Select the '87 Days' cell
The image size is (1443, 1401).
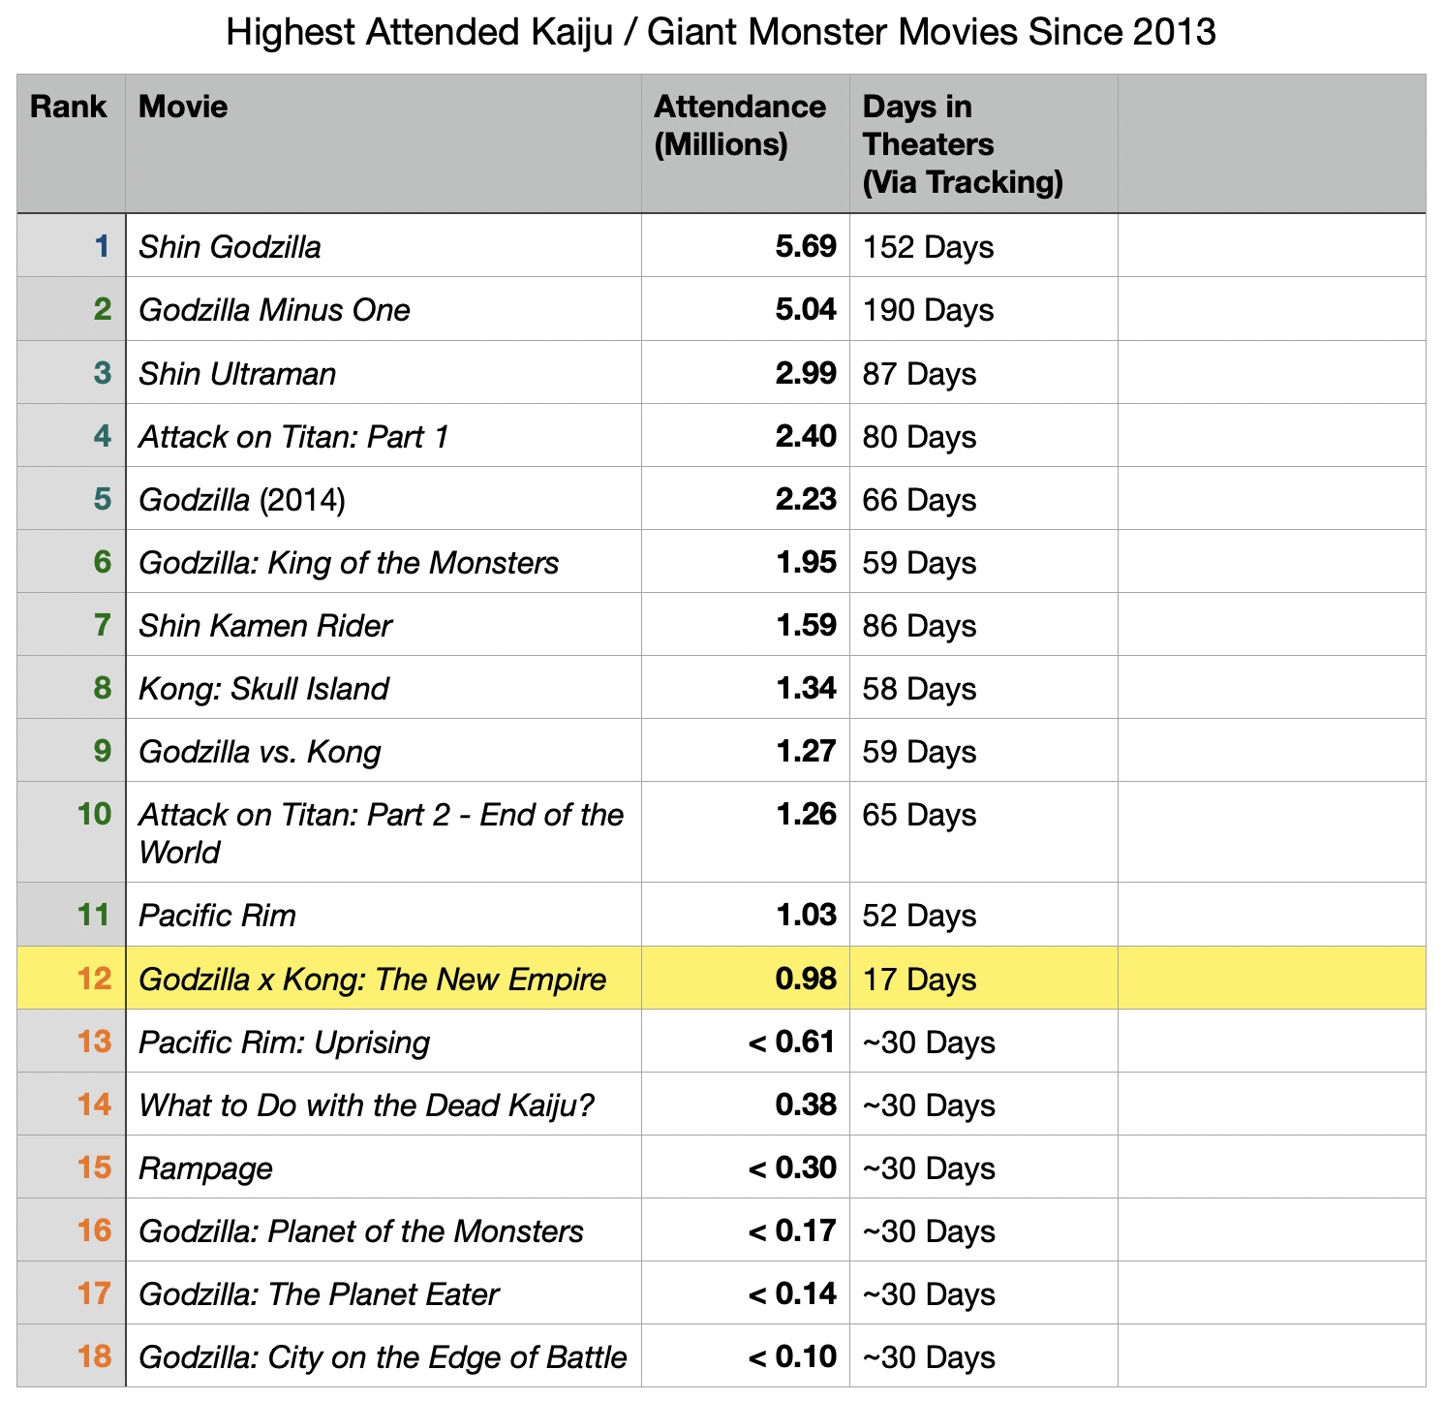[984, 372]
